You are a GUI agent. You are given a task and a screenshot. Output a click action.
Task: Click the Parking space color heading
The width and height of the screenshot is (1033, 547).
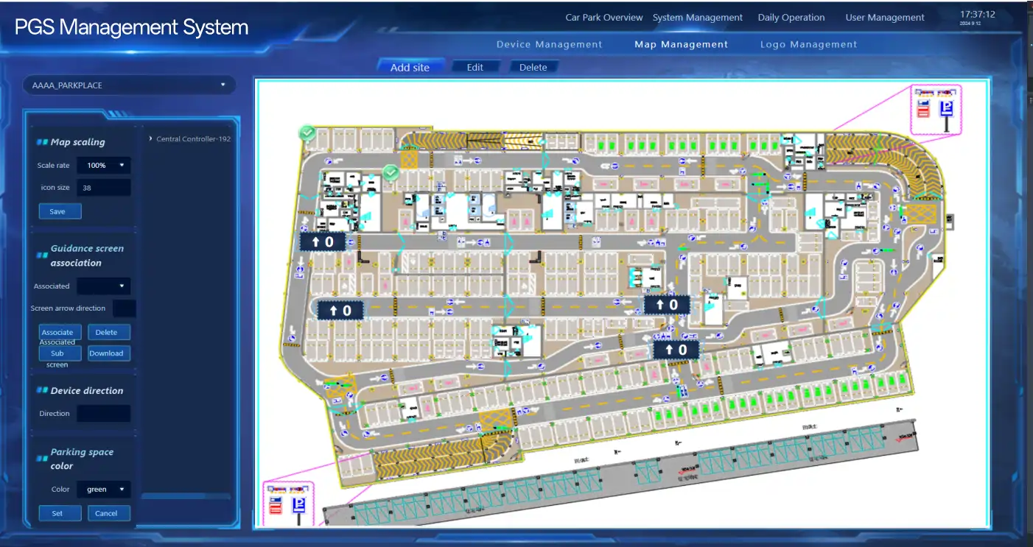(82, 459)
